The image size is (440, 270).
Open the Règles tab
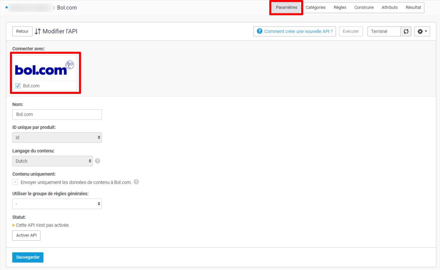pos(340,8)
